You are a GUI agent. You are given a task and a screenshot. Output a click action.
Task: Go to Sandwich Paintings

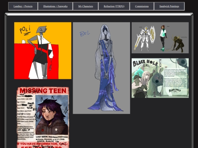[169, 6]
